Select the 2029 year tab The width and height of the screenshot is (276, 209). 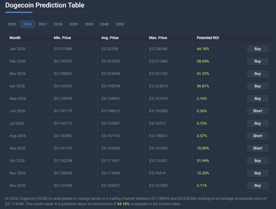74,24
